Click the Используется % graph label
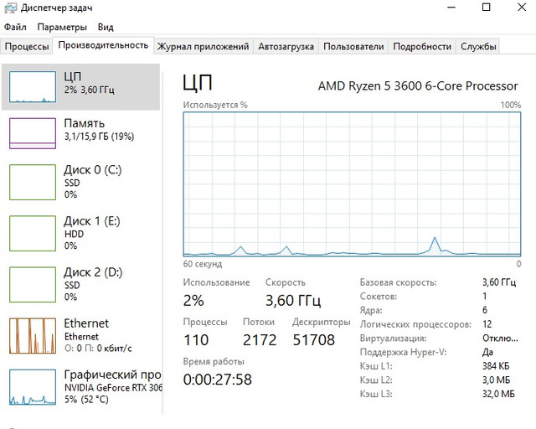Image resolution: width=536 pixels, height=429 pixels. [x=215, y=105]
